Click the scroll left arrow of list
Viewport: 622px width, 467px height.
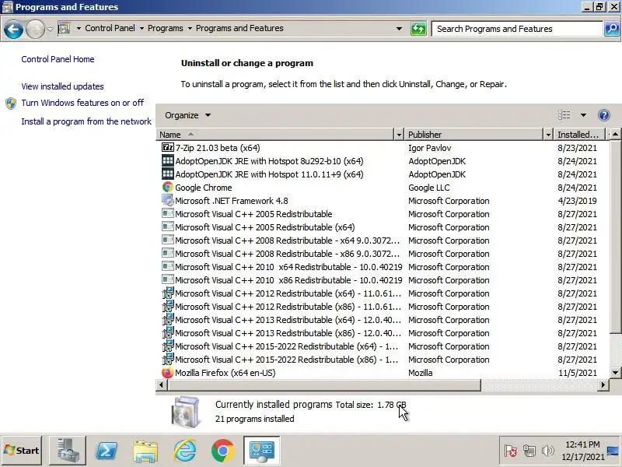point(161,384)
